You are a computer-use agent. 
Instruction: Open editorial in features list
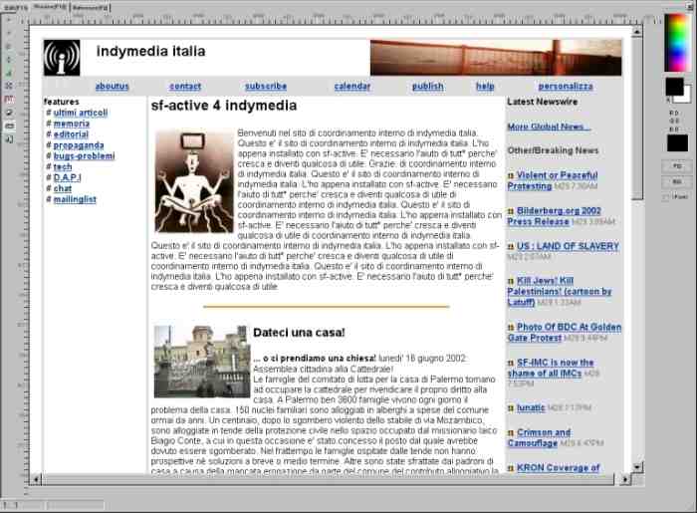pos(71,134)
